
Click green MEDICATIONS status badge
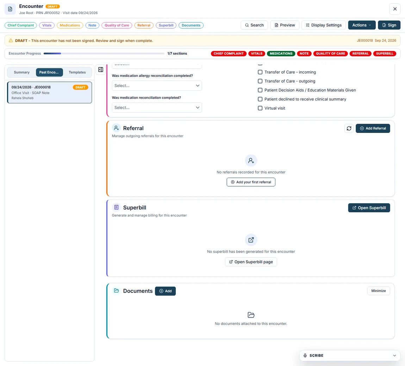click(281, 54)
